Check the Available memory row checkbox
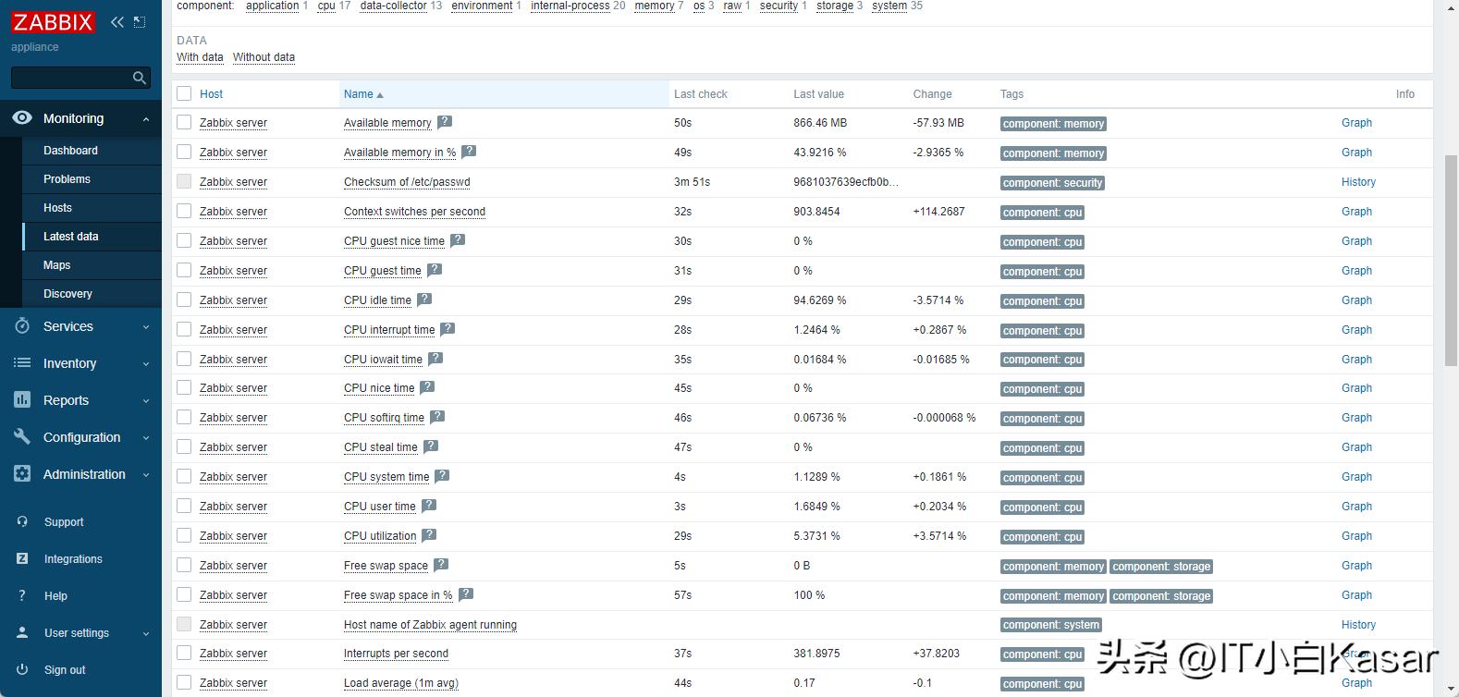 click(x=184, y=122)
